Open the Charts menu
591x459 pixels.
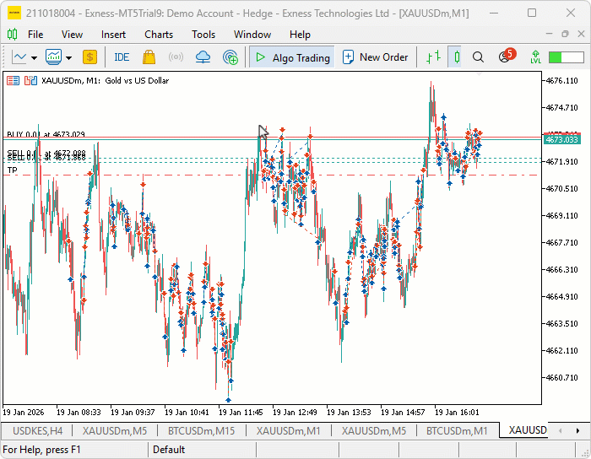pos(159,35)
